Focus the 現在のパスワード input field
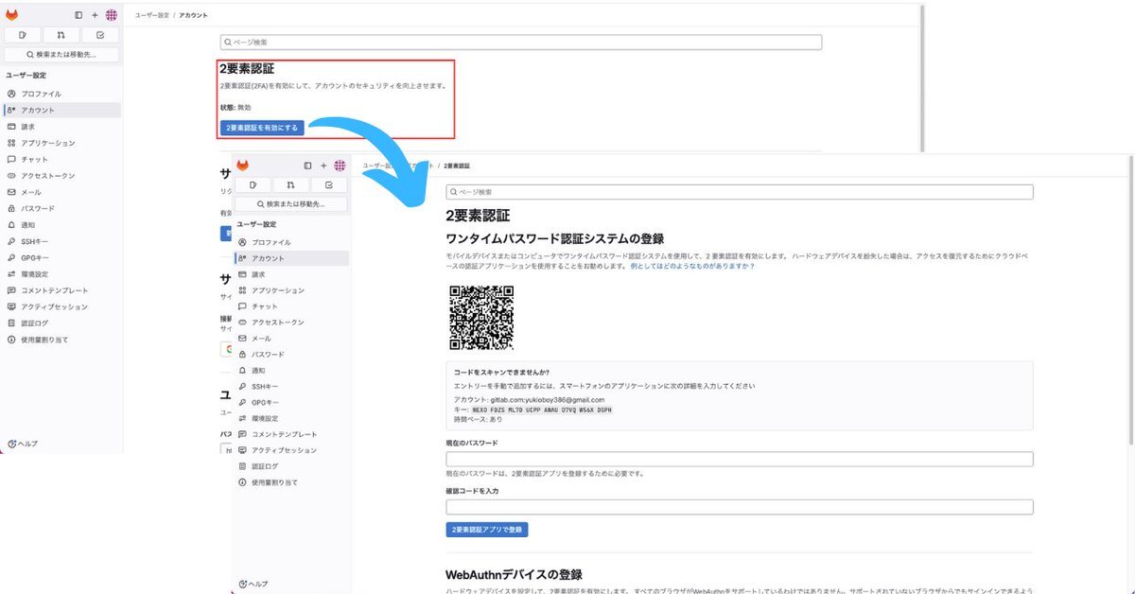 [x=740, y=460]
